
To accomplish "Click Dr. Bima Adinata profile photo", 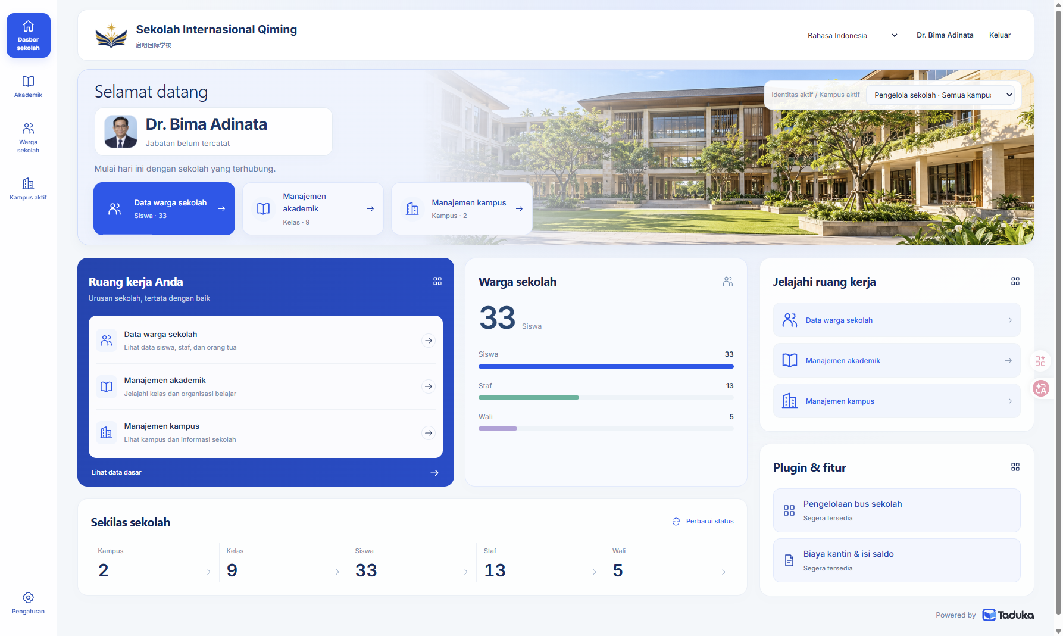I will point(121,132).
